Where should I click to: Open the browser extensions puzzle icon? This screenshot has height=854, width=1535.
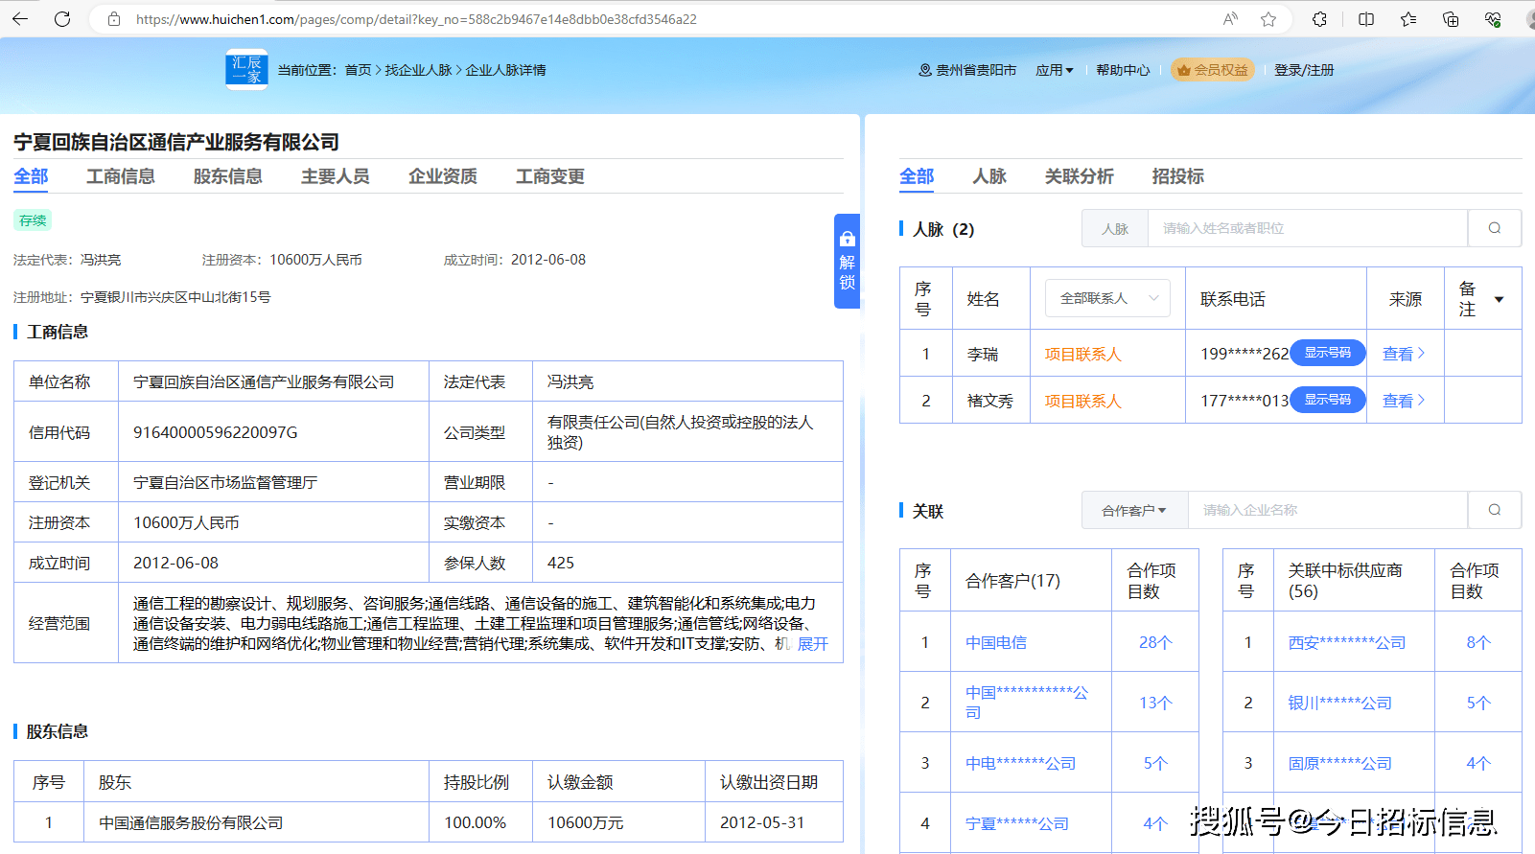[x=1320, y=19]
